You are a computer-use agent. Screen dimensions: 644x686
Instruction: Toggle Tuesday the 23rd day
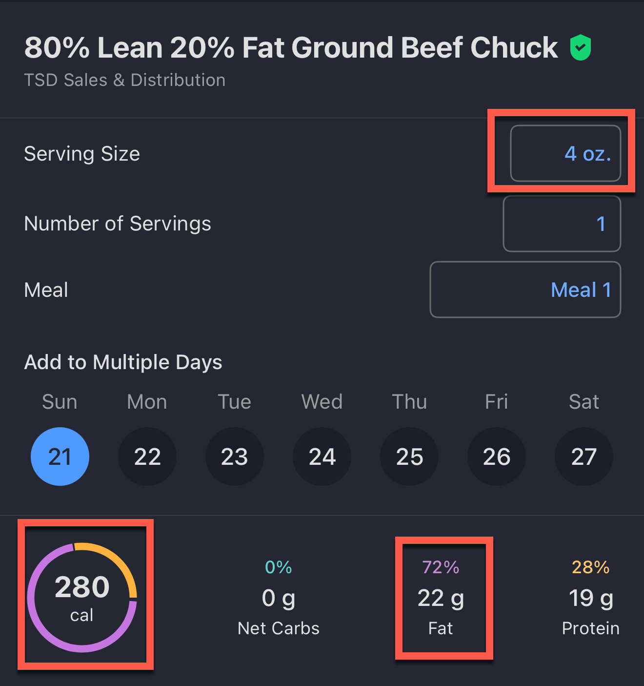pos(235,457)
